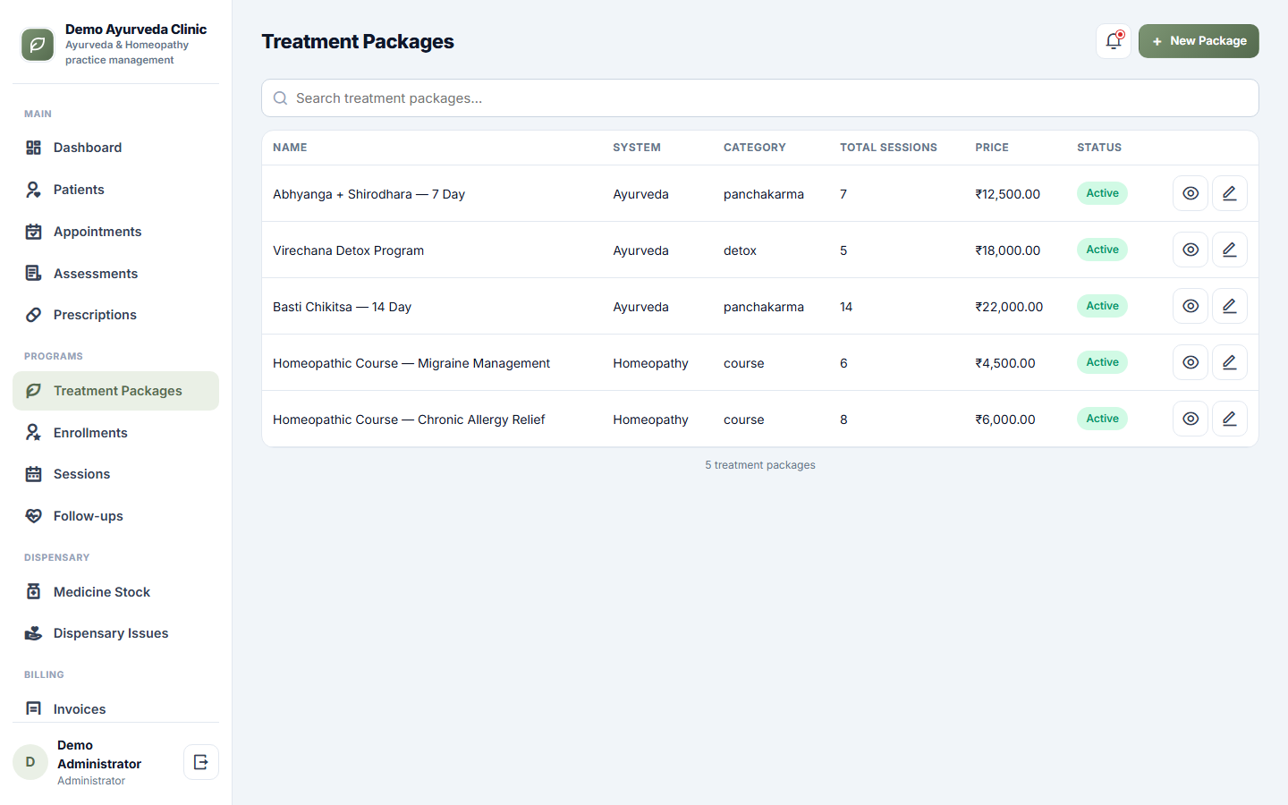Click the ₹22,000.00 price cell
Viewport: 1288px width, 805px height.
tap(1009, 307)
